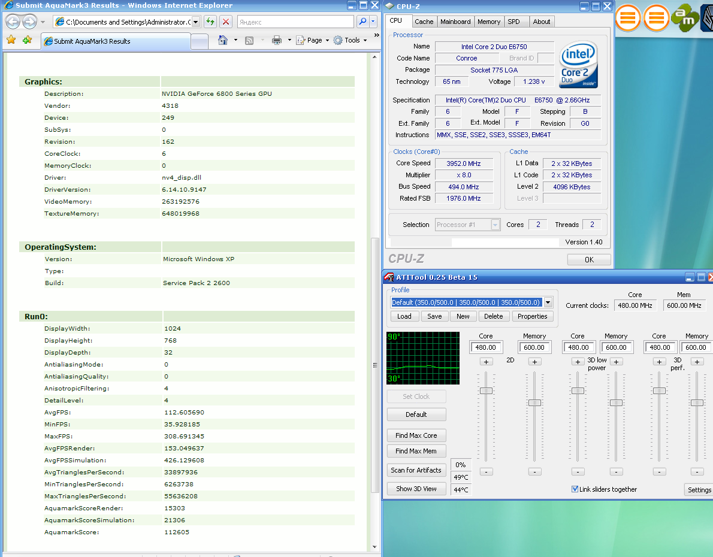
Task: Click the plus above the 3D perf. Core slider
Action: (659, 362)
